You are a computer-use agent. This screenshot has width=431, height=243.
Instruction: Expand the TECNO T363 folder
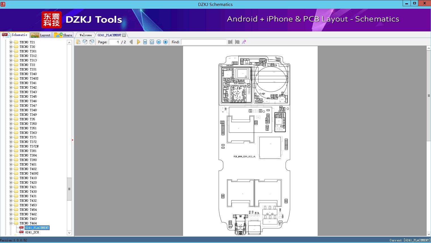[11, 133]
